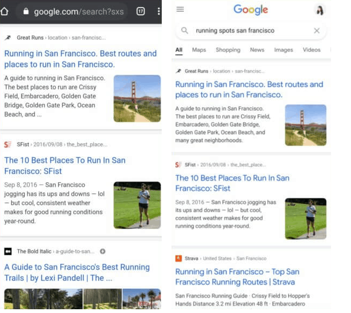Open the tab switcher showing 17 tabs
Screen dimensions: 351x313
pyautogui.click(x=141, y=11)
